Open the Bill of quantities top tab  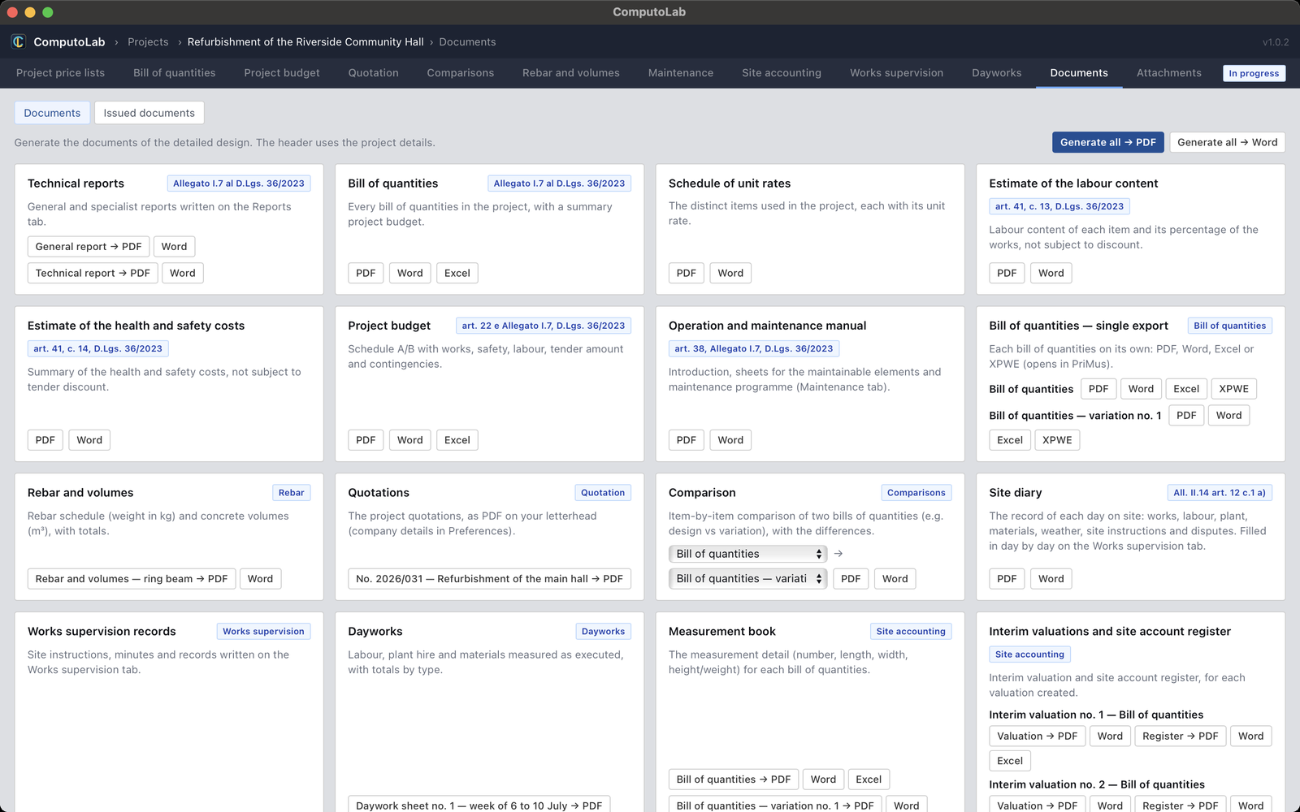coord(175,73)
